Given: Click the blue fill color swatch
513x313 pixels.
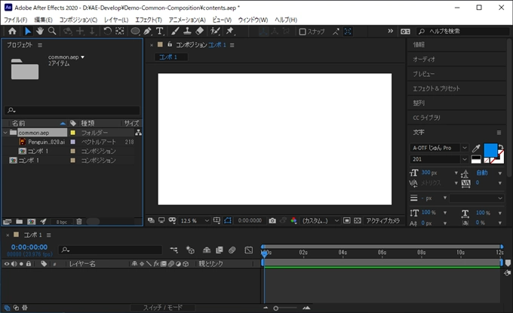Looking at the screenshot, I should click(x=490, y=150).
